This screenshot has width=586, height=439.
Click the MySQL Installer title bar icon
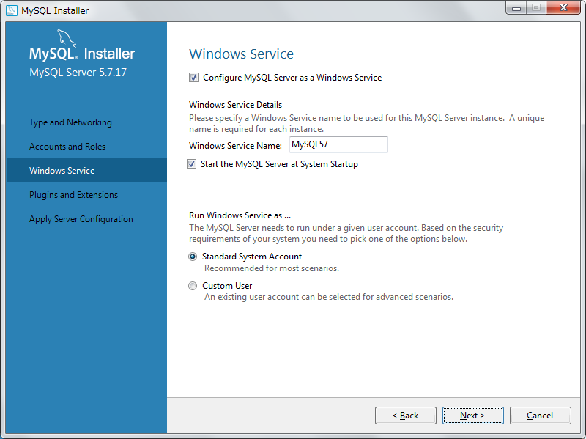(x=11, y=10)
